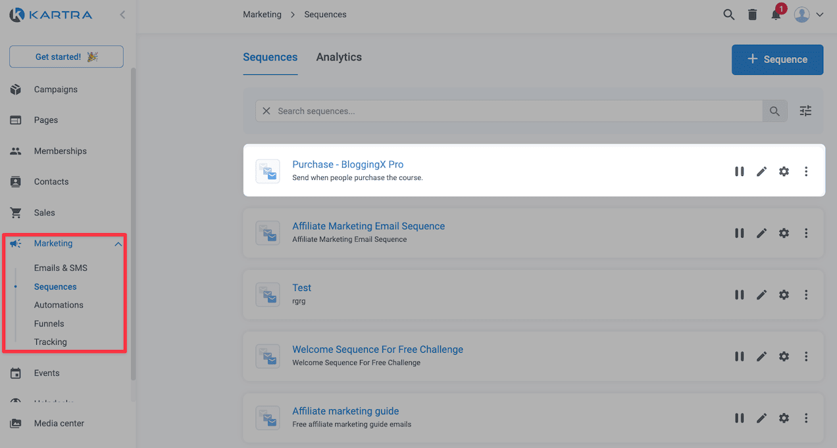Edit Welcome Sequence For Free Challenge pencil
Screen dimensions: 837x448
point(762,357)
